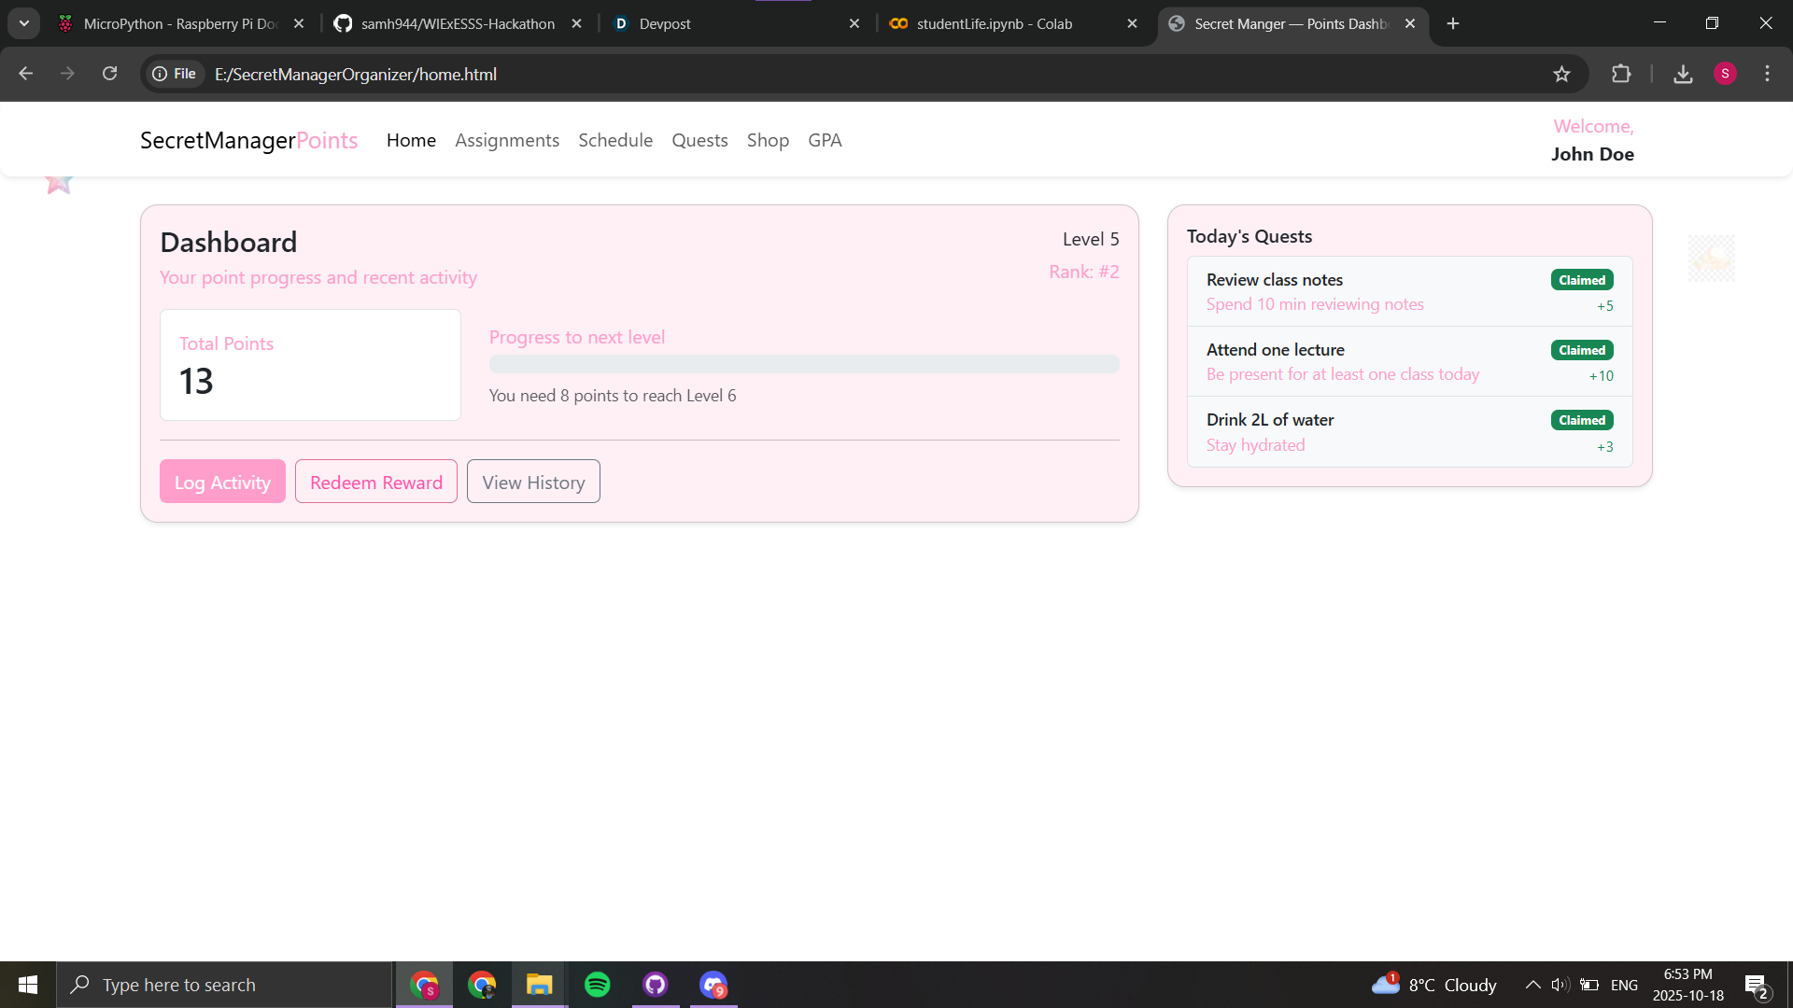Viewport: 1793px width, 1008px height.
Task: Open the browser extensions puzzle icon
Action: [x=1621, y=74]
